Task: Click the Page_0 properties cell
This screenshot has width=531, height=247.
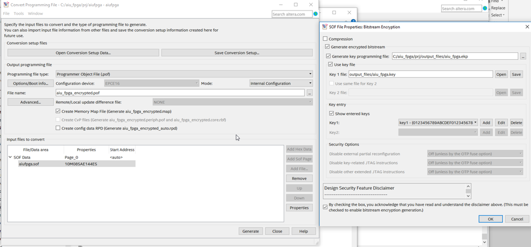Action: click(x=71, y=157)
